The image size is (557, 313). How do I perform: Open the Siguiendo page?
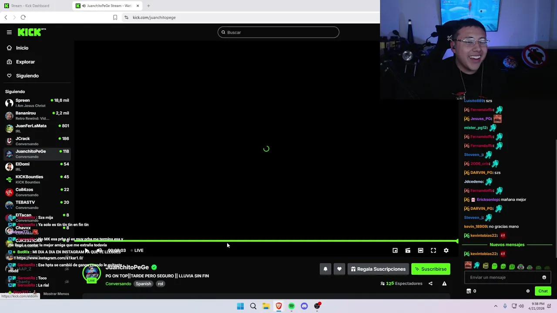[x=23, y=76]
